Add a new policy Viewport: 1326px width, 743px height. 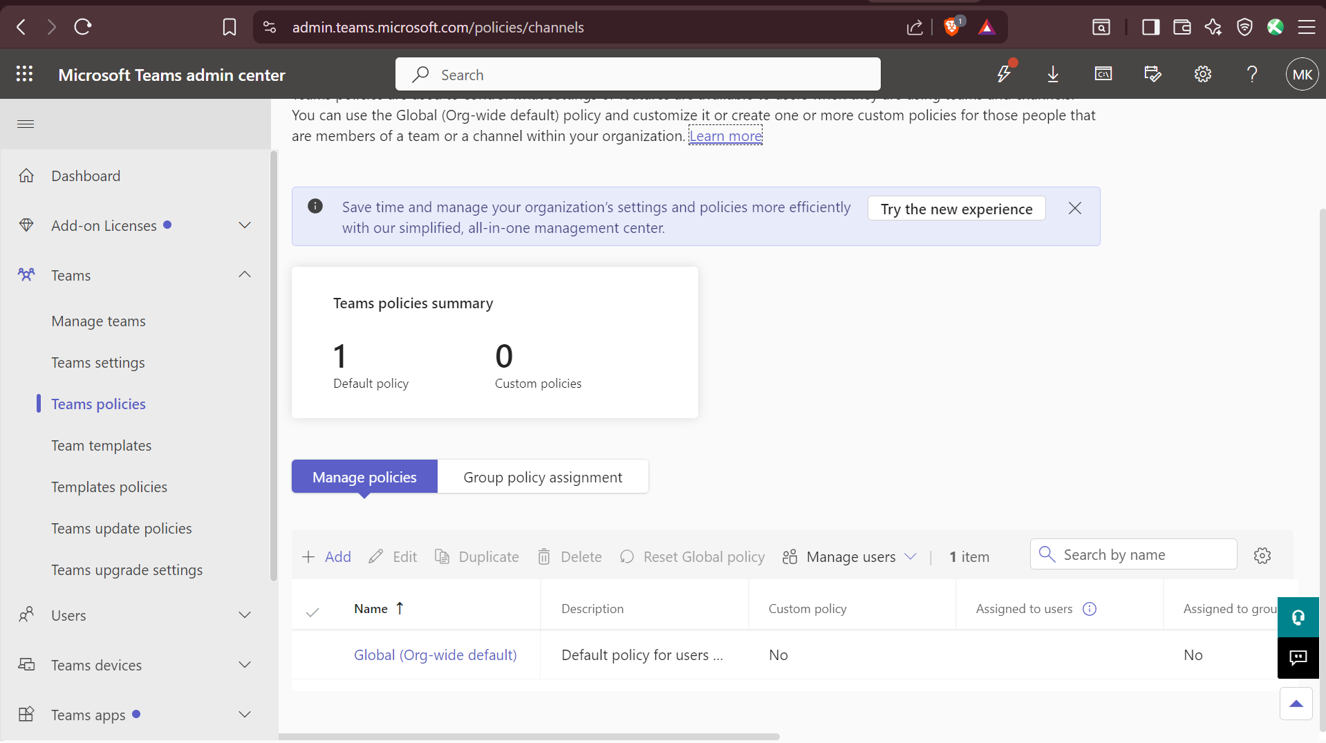(326, 556)
